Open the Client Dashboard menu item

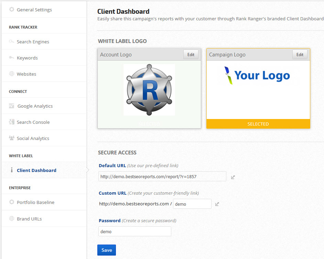[x=36, y=170]
